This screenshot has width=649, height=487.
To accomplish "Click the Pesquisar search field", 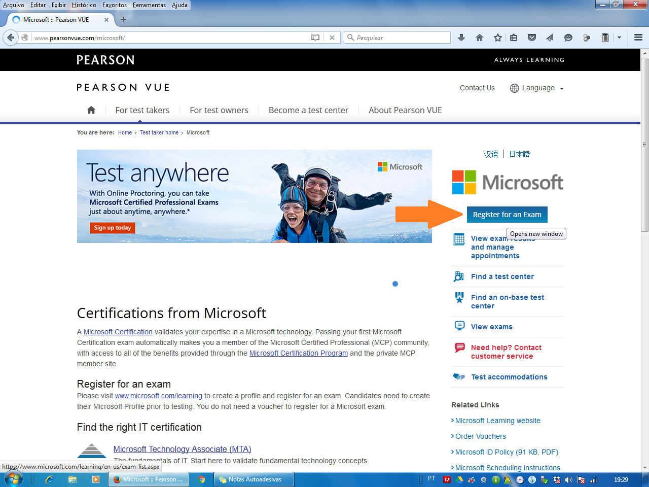I will 397,38.
